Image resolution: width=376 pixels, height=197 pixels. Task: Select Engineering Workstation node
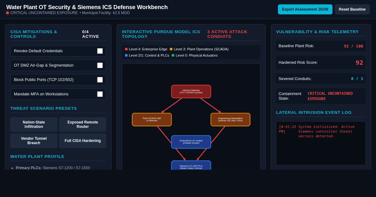tap(230, 119)
